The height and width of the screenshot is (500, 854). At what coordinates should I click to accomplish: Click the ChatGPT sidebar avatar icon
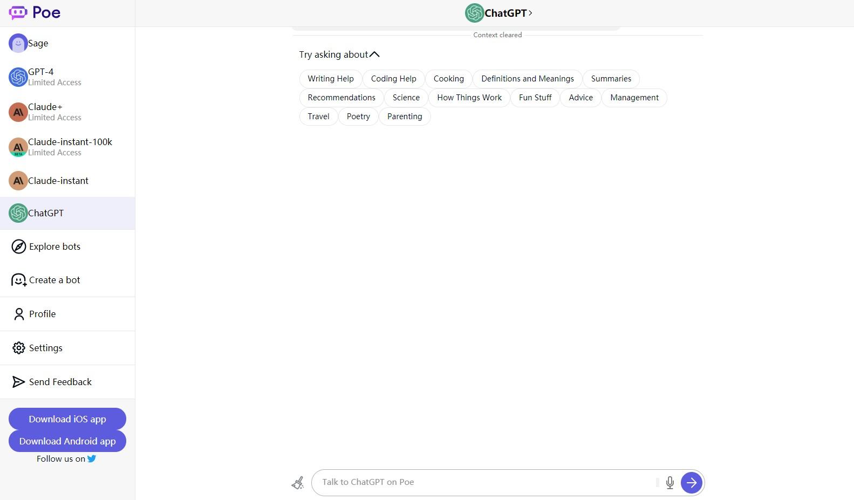[x=18, y=213]
